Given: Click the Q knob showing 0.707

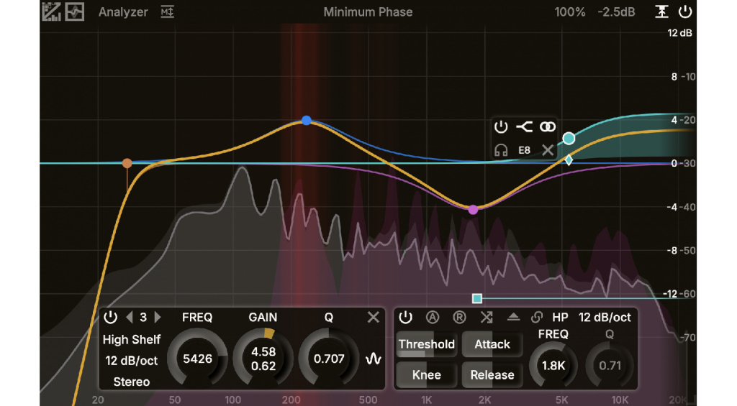Looking at the screenshot, I should (x=329, y=359).
